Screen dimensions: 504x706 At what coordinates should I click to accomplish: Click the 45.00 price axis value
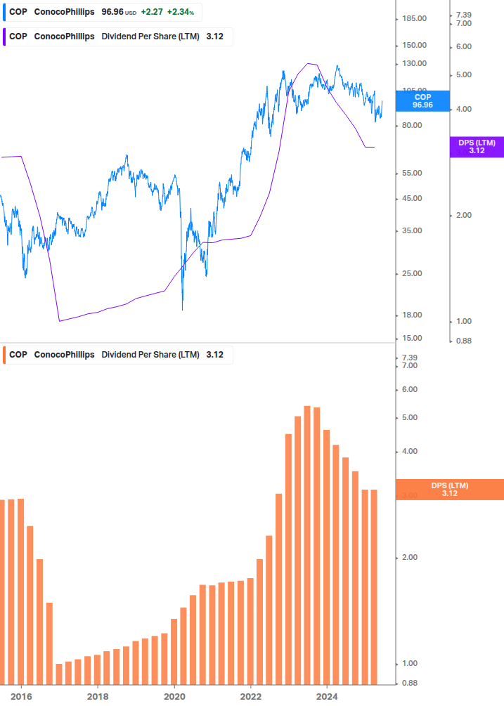[x=412, y=198]
